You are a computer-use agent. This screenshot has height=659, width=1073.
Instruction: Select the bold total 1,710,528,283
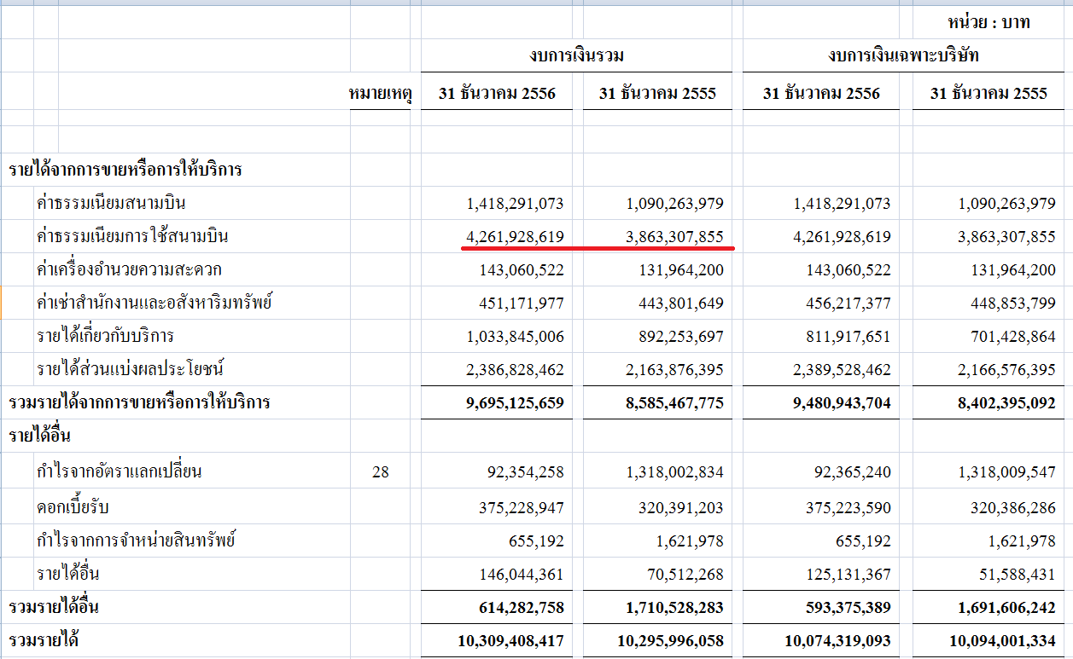(674, 608)
